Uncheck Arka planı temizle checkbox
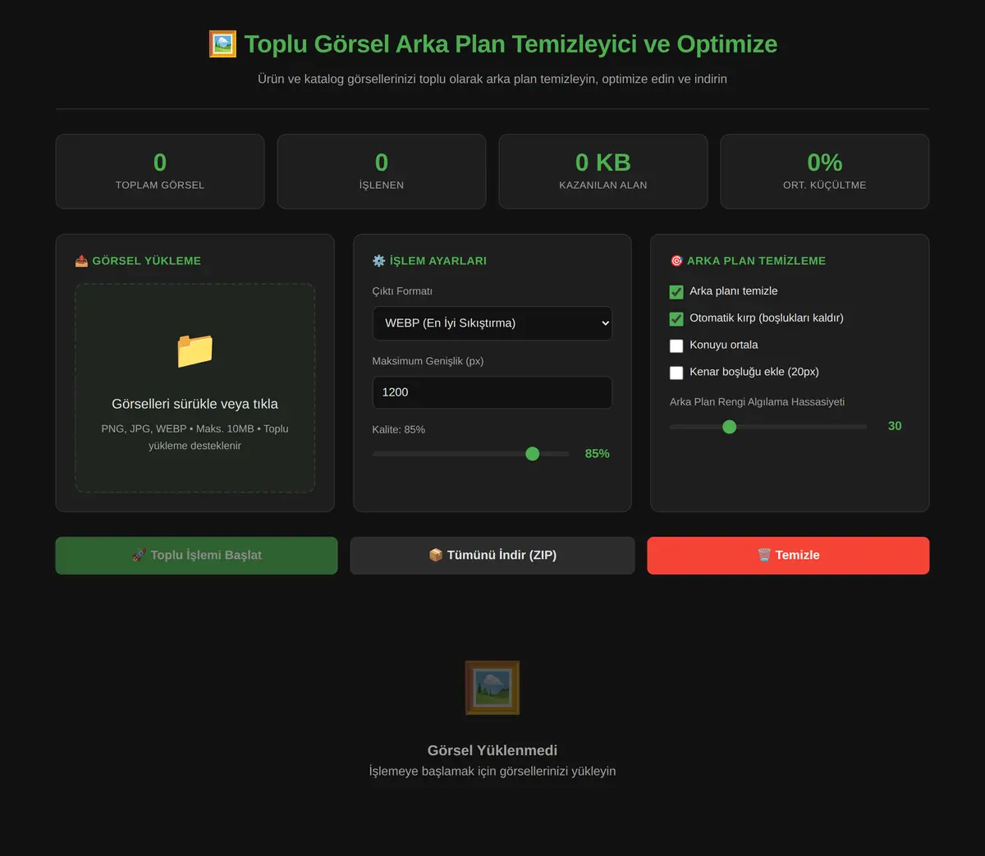The width and height of the screenshot is (985, 856). (676, 291)
